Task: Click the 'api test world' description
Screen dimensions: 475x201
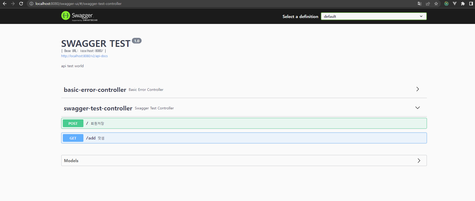Action: 72,66
